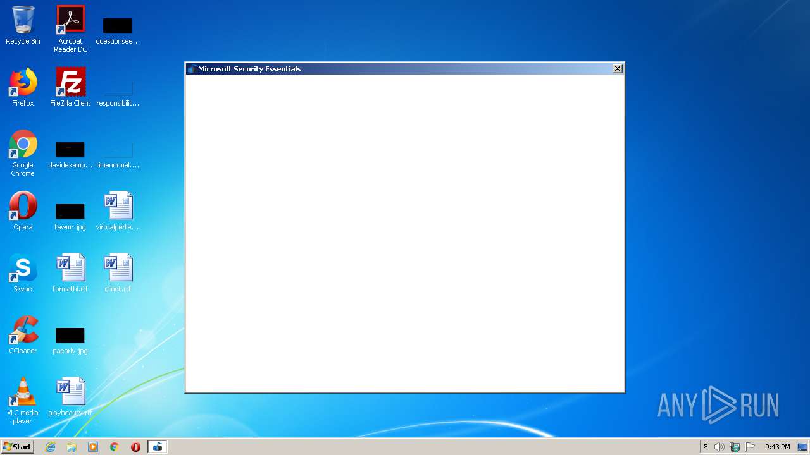
Task: Launch Acrobat Reader DC shortcut
Action: pos(70,29)
